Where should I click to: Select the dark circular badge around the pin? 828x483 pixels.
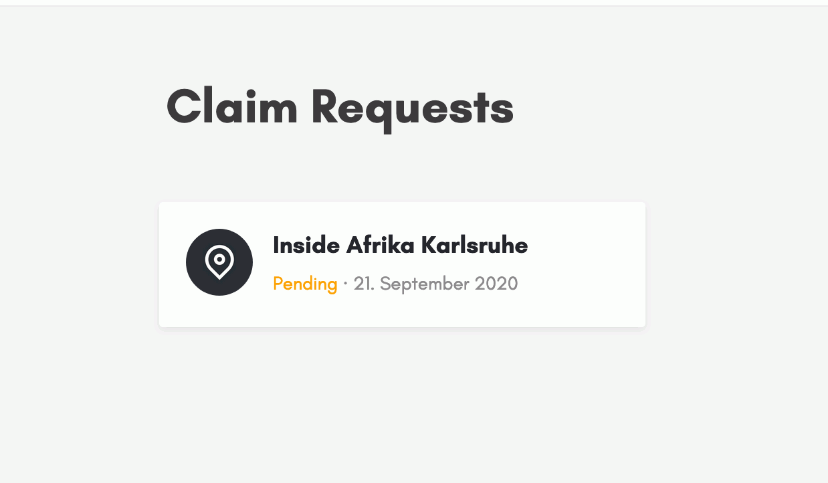(x=219, y=262)
